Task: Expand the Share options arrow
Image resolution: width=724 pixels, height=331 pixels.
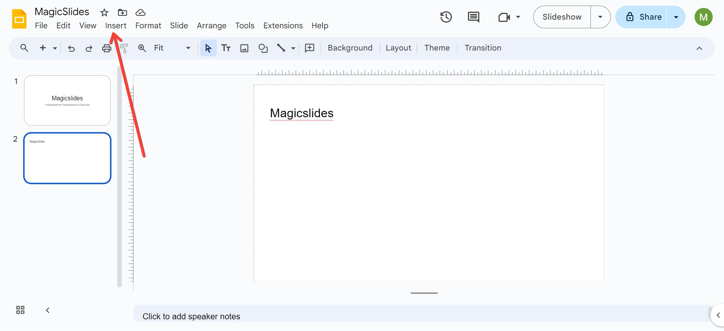Action: 676,17
